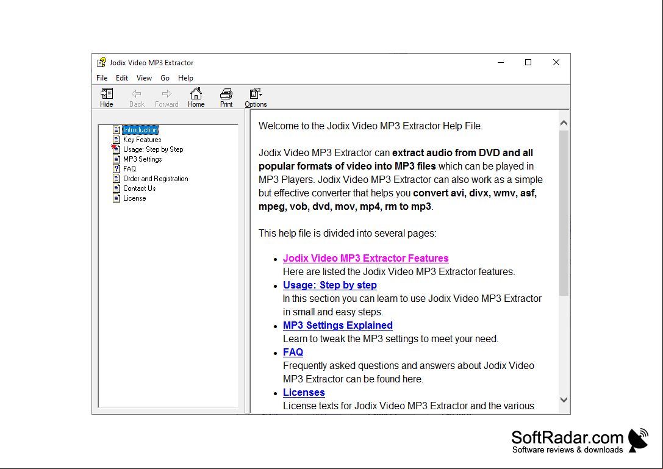Viewport: 663px width, 469px height.
Task: Select MP3 Settings topic
Action: (x=143, y=159)
